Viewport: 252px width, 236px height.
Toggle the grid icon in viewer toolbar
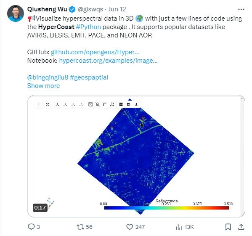click(x=90, y=104)
